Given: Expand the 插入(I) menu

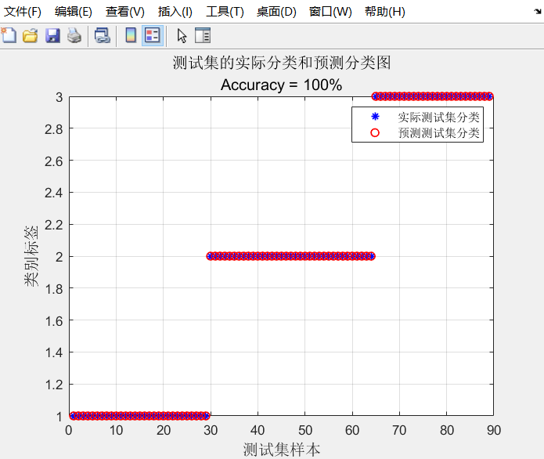Looking at the screenshot, I should click(x=175, y=12).
